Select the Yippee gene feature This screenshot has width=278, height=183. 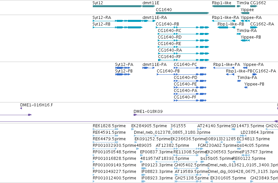245,13
